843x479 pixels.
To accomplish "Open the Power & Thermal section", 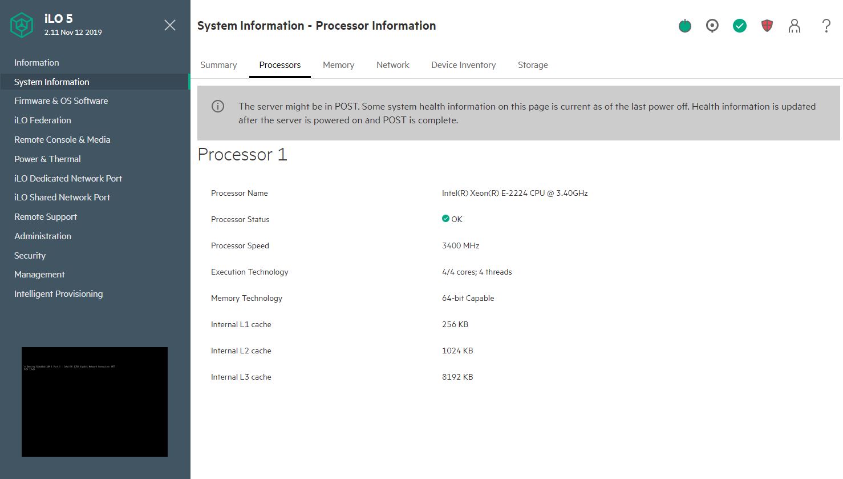I will tap(47, 159).
